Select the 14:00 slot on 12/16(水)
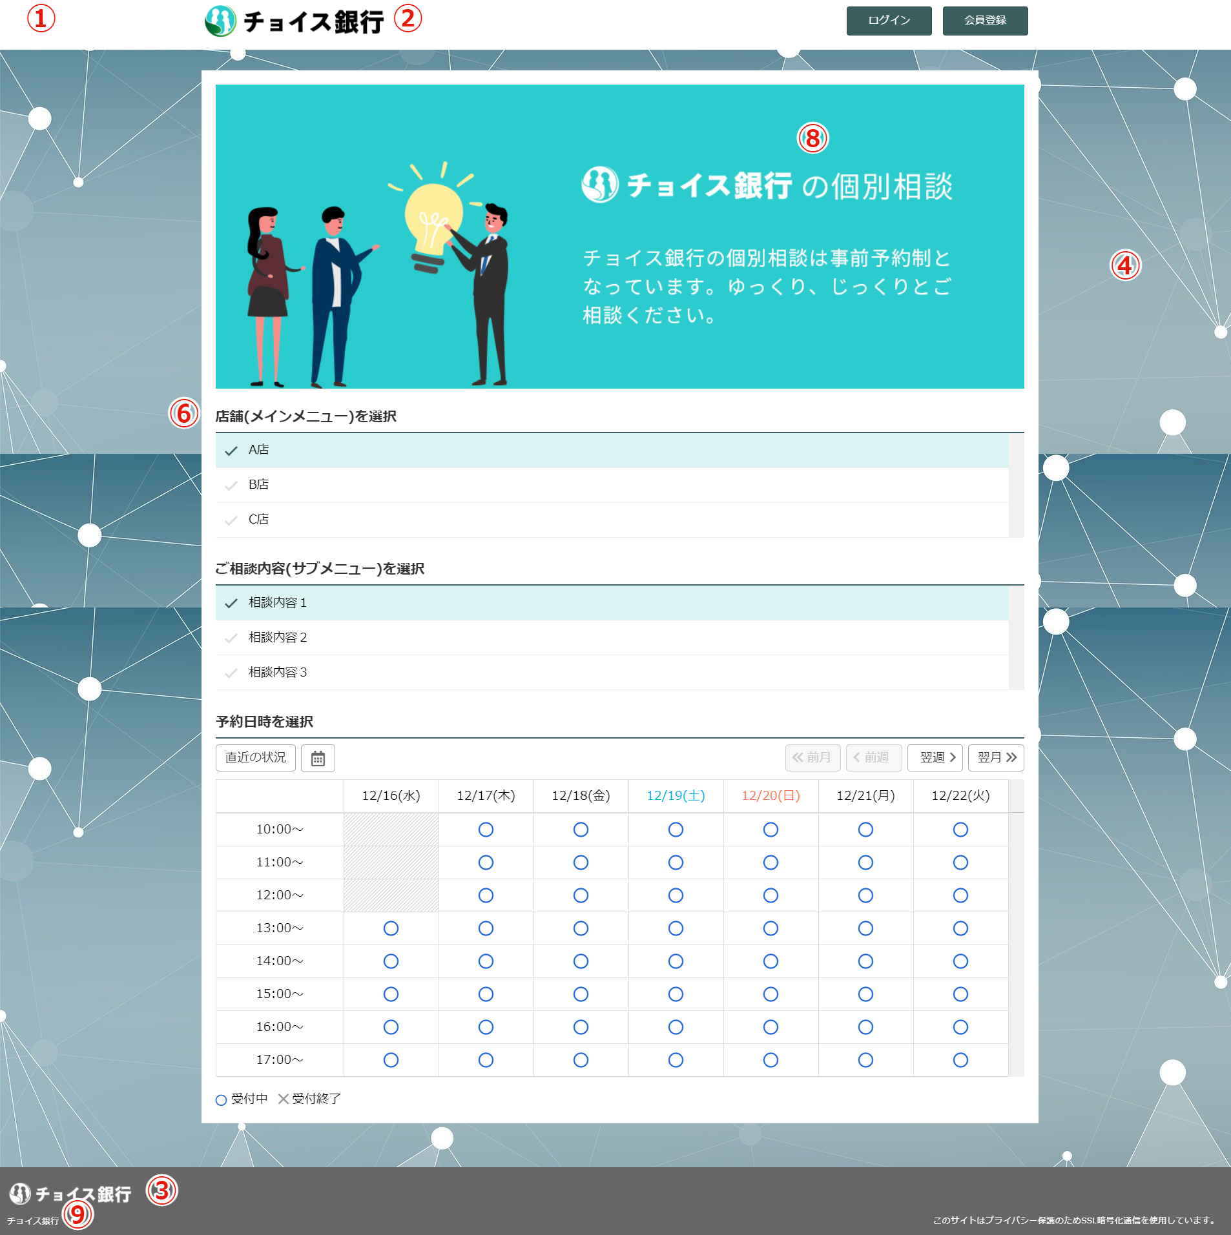The image size is (1231, 1235). pyautogui.click(x=391, y=961)
